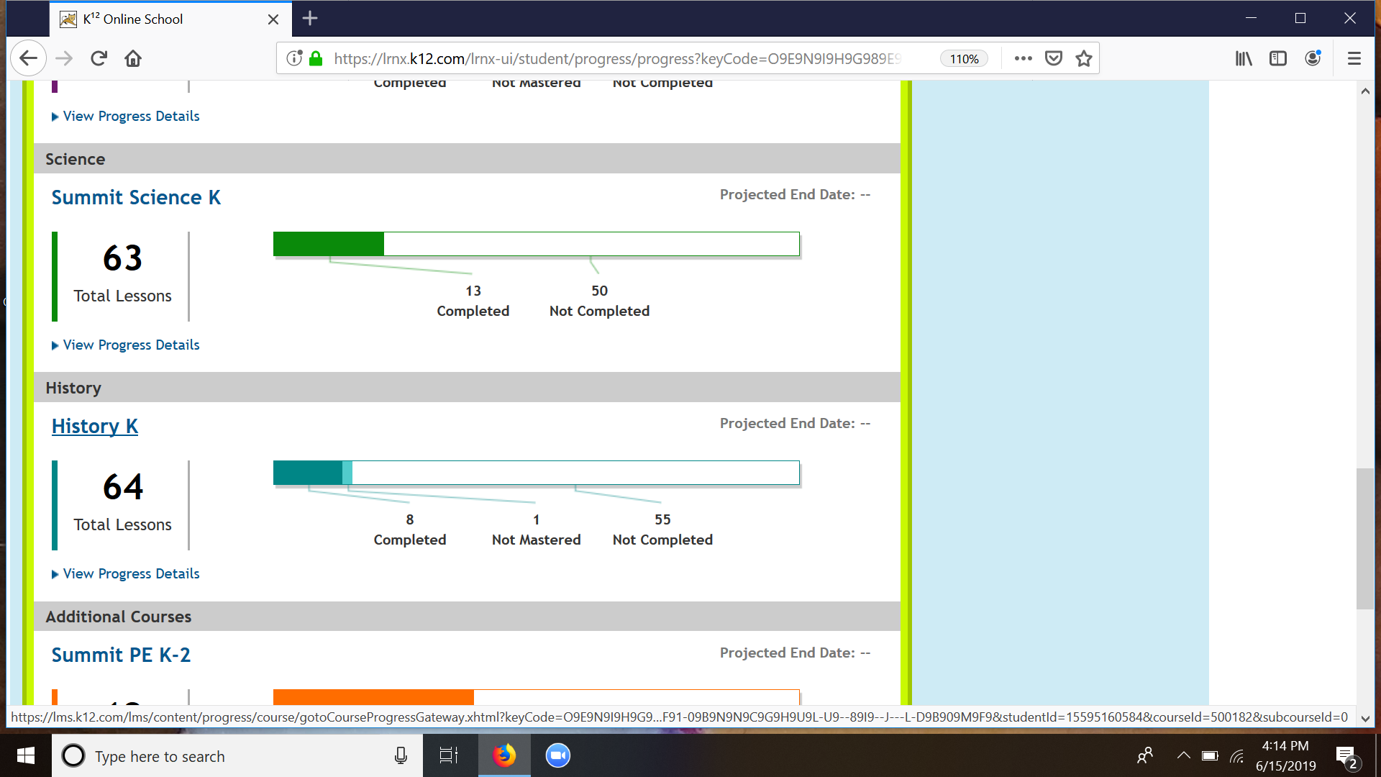The width and height of the screenshot is (1381, 777).
Task: Show site information icon in address bar
Action: [293, 58]
